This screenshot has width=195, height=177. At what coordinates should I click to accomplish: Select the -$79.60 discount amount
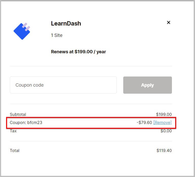tap(144, 122)
